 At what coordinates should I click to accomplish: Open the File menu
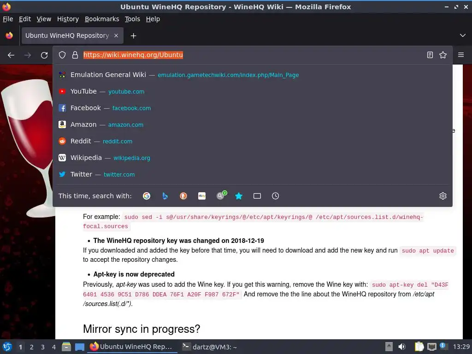click(x=8, y=19)
